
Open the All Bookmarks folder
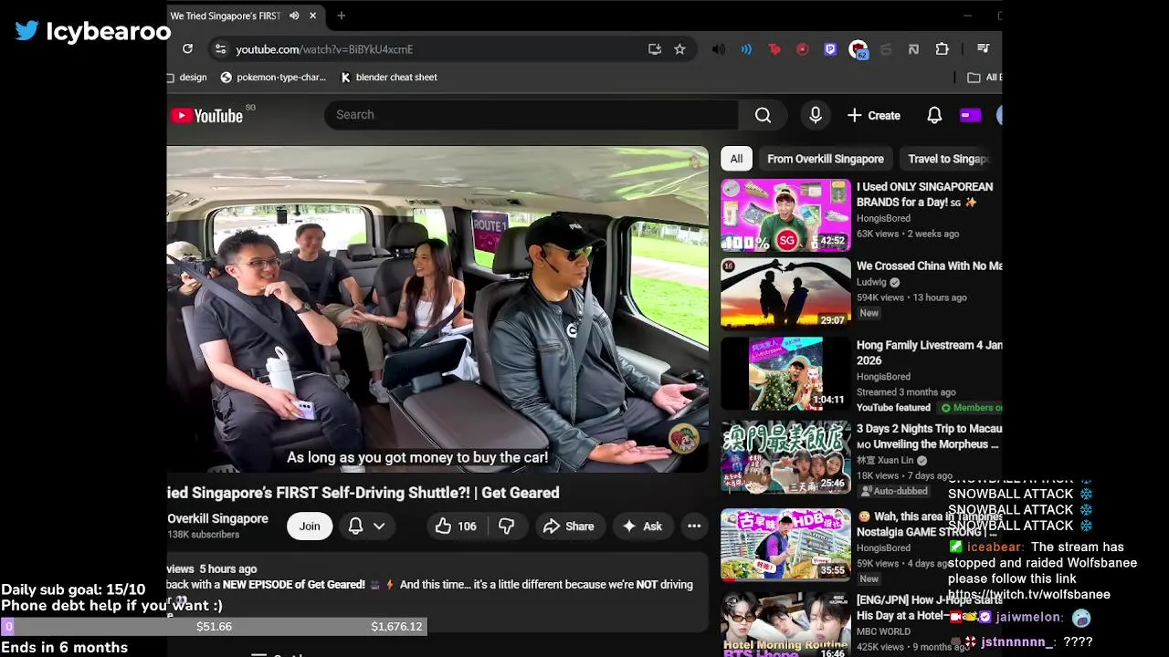(x=985, y=78)
